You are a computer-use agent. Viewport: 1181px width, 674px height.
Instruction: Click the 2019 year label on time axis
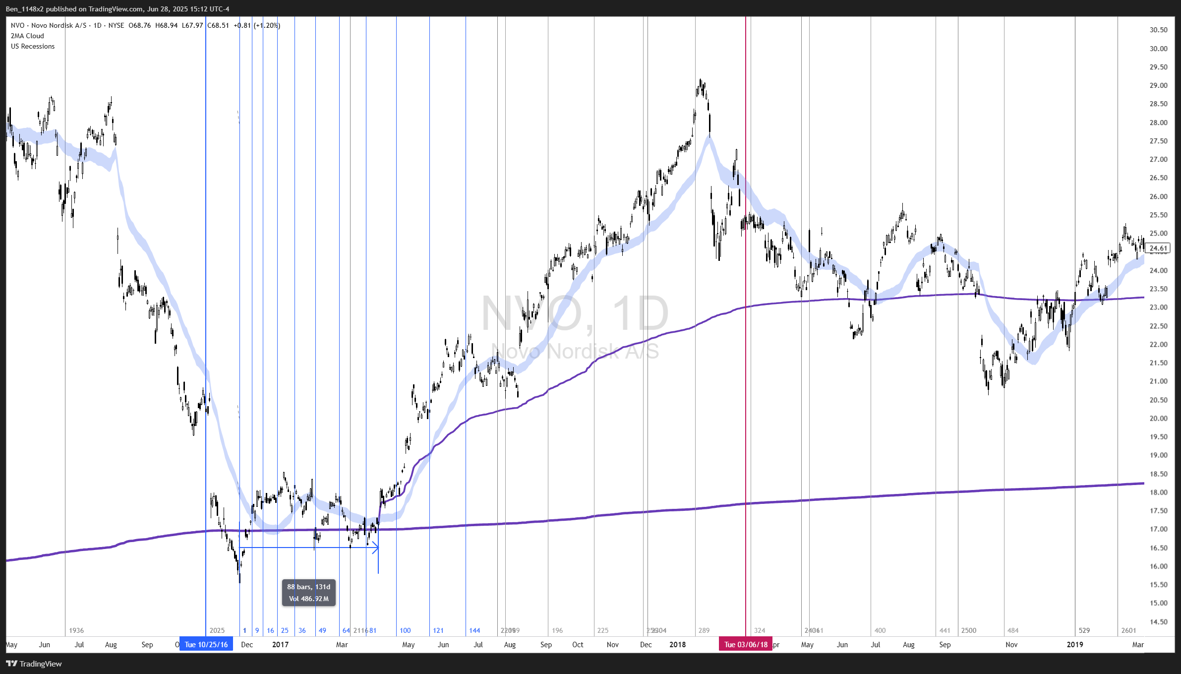click(x=1074, y=644)
